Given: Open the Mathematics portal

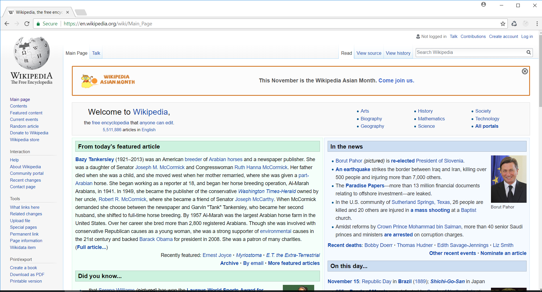Looking at the screenshot, I should 431,119.
